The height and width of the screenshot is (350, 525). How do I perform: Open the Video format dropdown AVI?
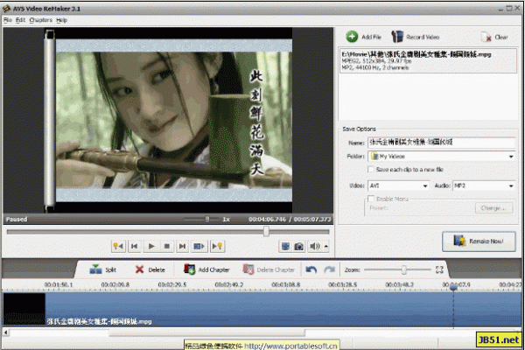(x=398, y=185)
